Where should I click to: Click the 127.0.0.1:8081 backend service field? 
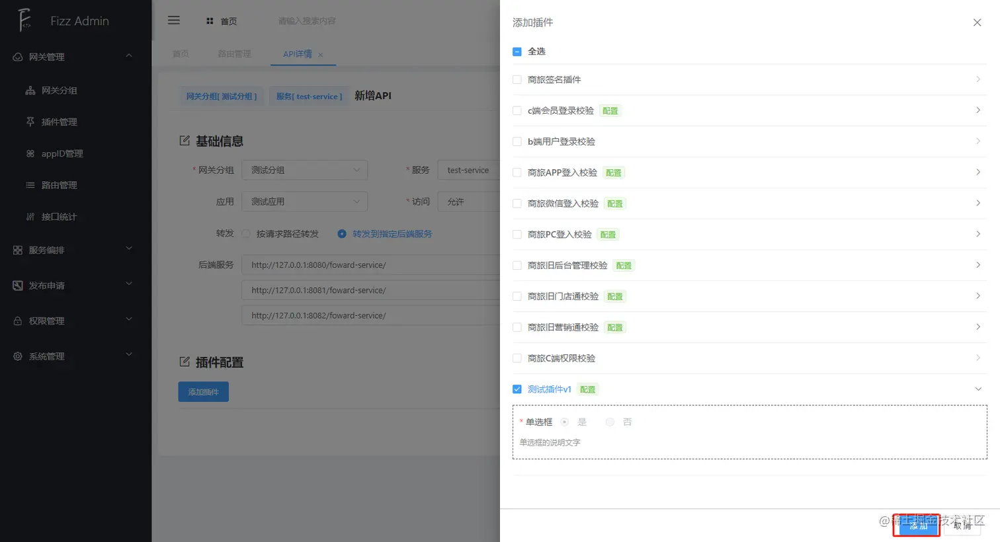point(371,290)
